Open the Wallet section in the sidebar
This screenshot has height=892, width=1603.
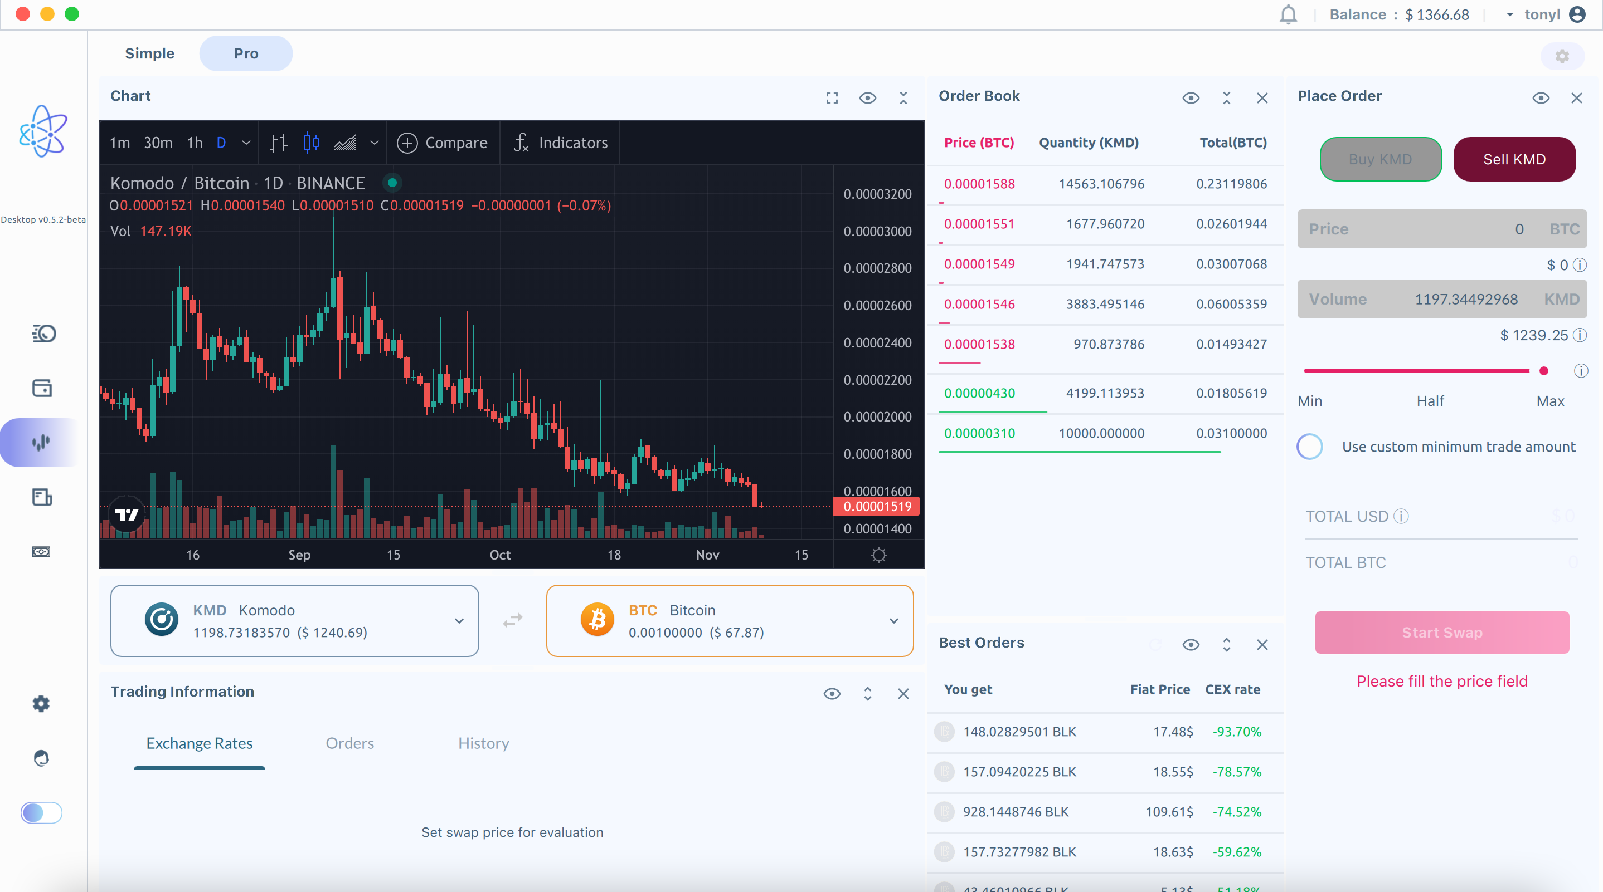(x=41, y=388)
